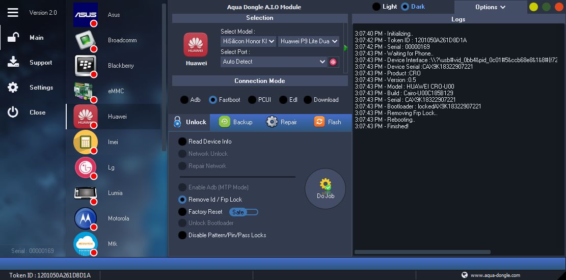Image resolution: width=566 pixels, height=280 pixels.
Task: Click log line 'Build : Cairo-U00C185B129'
Action: coord(404,93)
